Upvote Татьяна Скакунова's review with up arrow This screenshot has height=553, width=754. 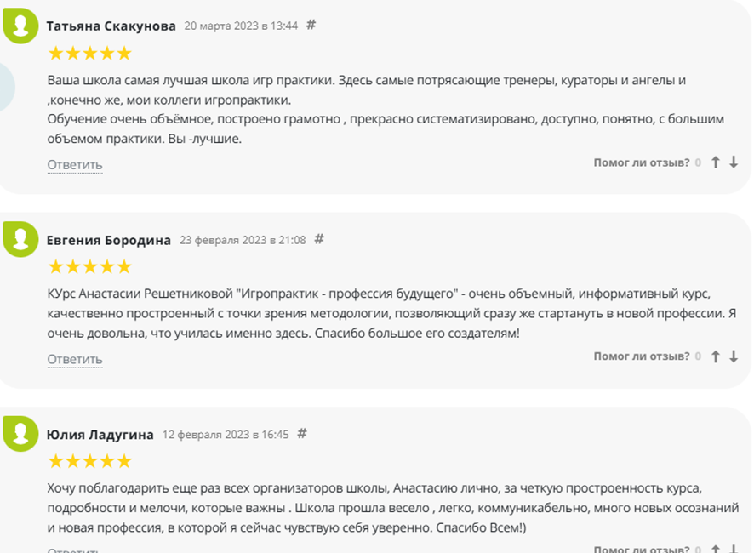pyautogui.click(x=716, y=162)
